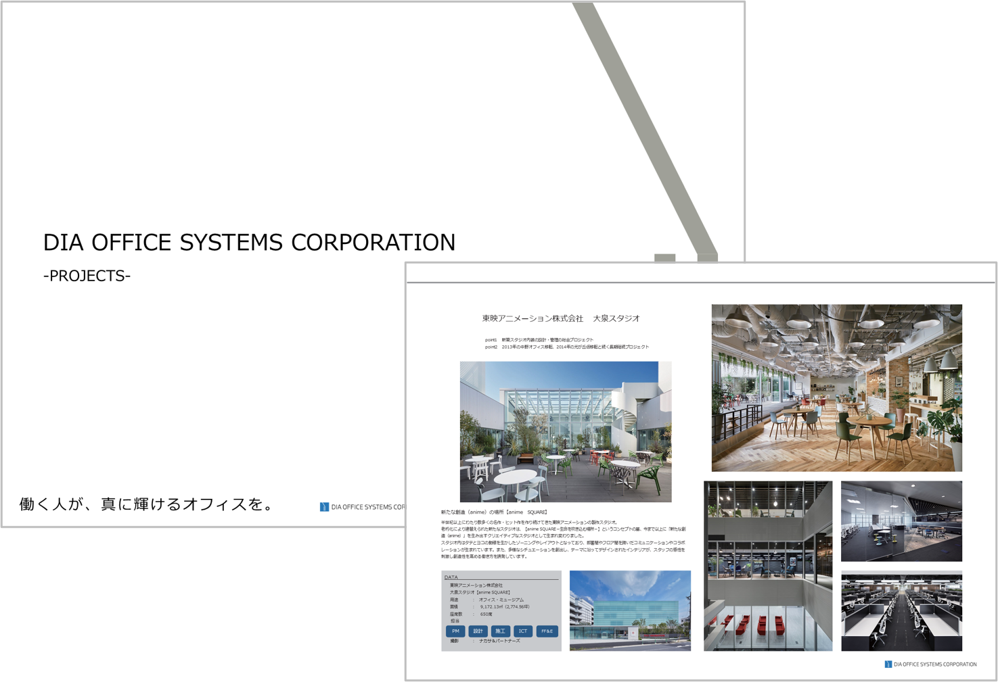The image size is (998, 682).
Task: Click 大泉スタジオ【anime SQUARE】 in the DATA box
Action: pyautogui.click(x=480, y=592)
